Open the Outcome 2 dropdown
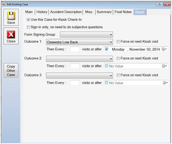172x144 pixels. (79, 59)
